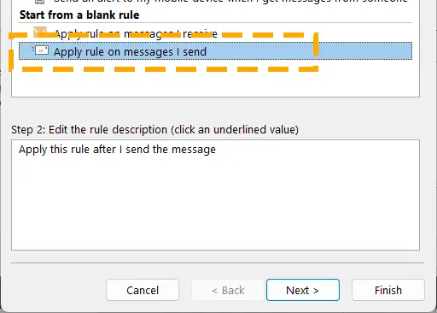Click Finish to complete the rule
Screen dimensions: 437x313
388,290
